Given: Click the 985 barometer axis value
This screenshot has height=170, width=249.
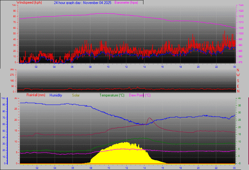Looking at the screenshot, I should [240, 51].
